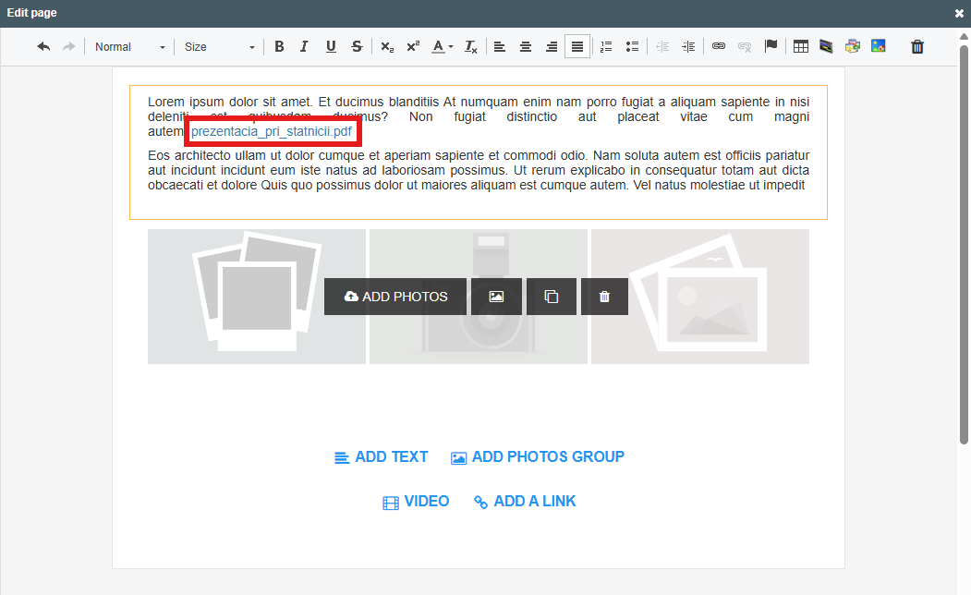Toggle italic formatting
This screenshot has width=971, height=595.
(304, 47)
